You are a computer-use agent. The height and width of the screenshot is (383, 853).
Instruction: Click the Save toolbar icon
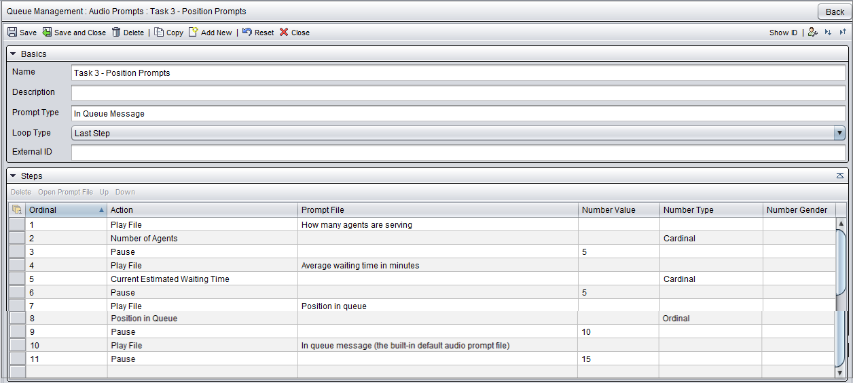12,32
